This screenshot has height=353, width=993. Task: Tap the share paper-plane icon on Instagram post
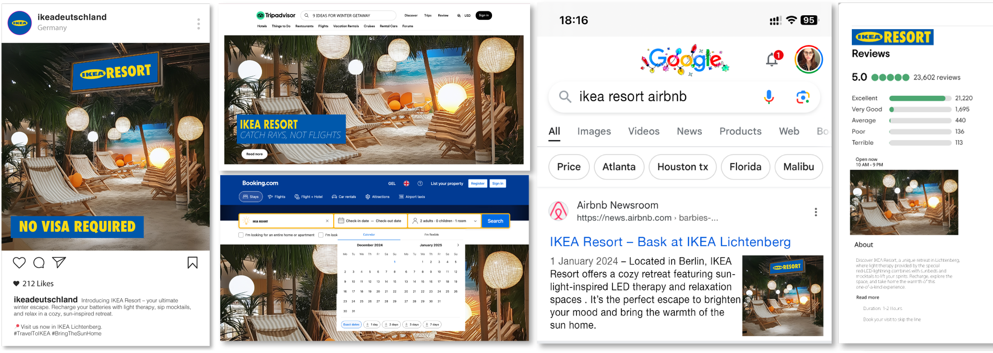[59, 262]
